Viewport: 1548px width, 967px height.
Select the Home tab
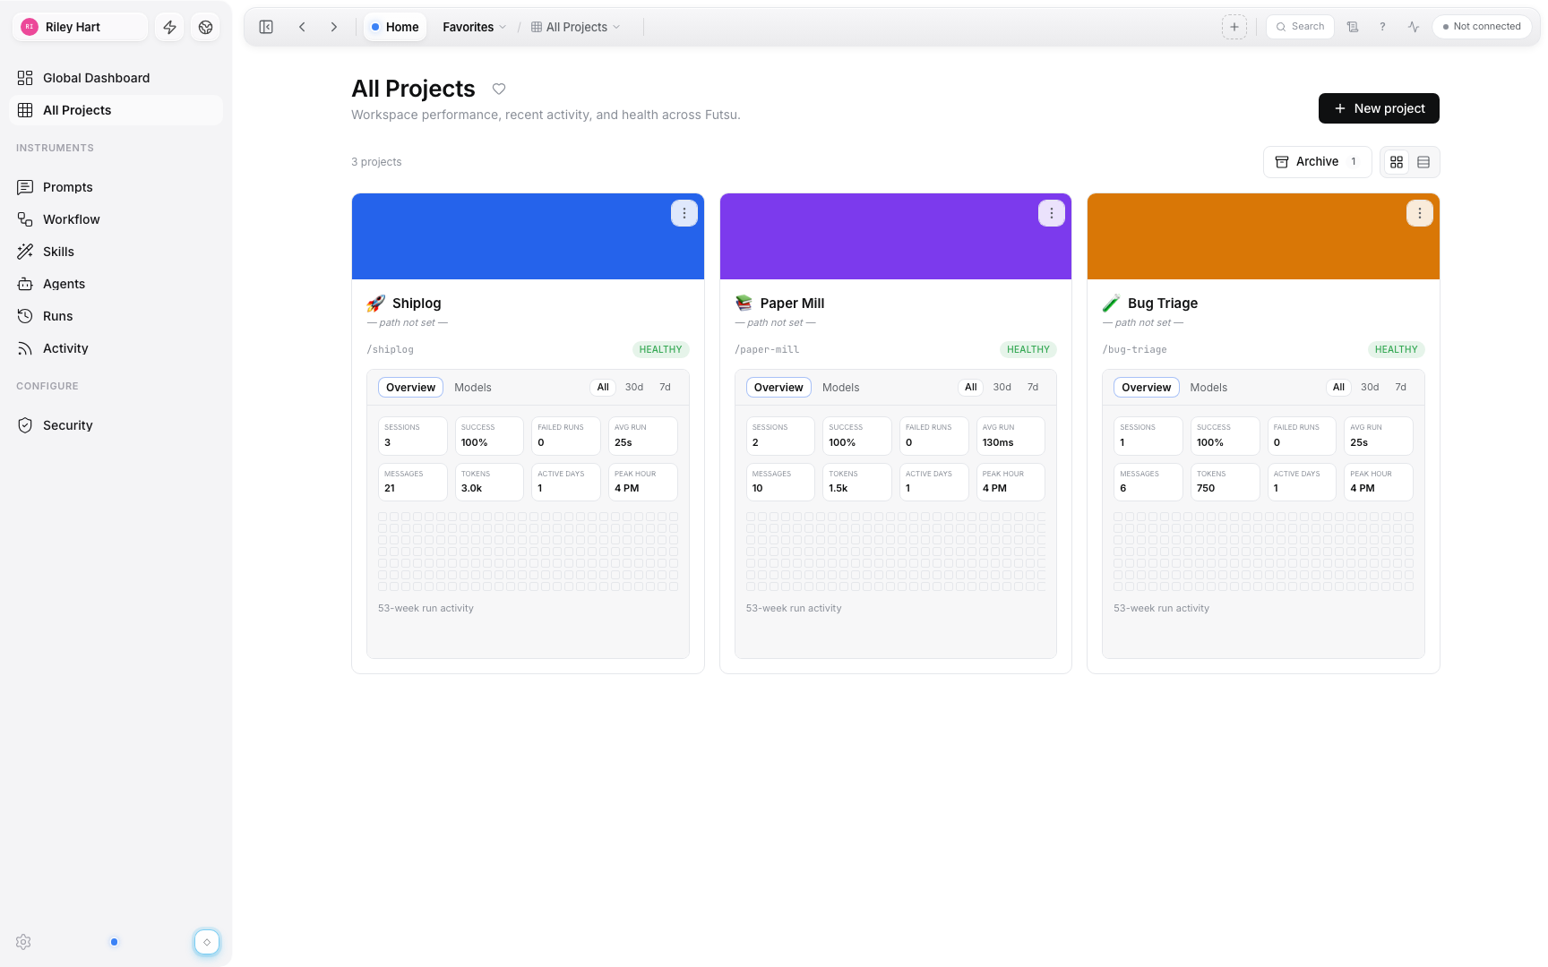(x=395, y=27)
